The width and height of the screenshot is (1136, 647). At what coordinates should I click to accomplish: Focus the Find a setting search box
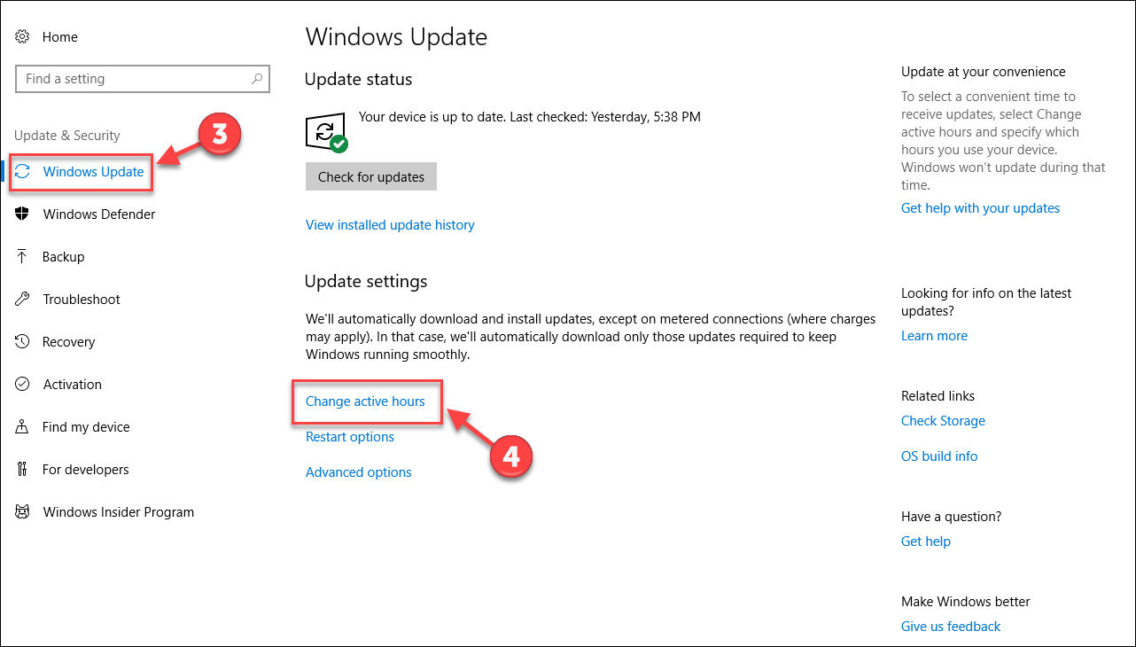(143, 79)
